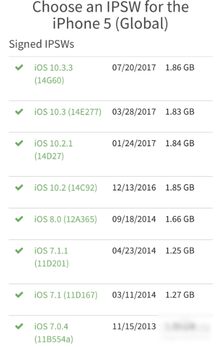
Task: Select the checkmark icon for iOS 10.2 (14C92)
Action: pyautogui.click(x=19, y=188)
